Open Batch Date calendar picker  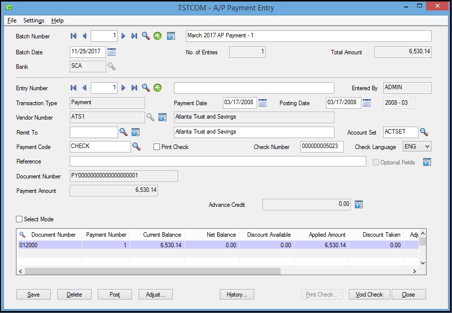click(112, 52)
